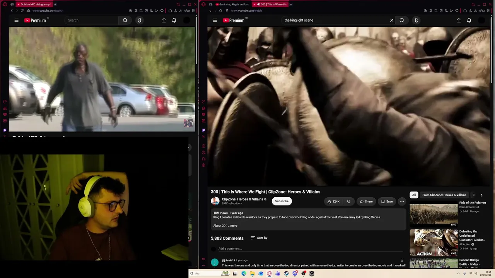Subscribe to ClipZone: Heroes & Villains
The width and height of the screenshot is (495, 278).
[282, 201]
